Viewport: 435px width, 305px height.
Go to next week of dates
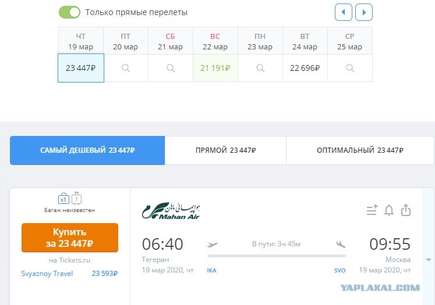(364, 12)
